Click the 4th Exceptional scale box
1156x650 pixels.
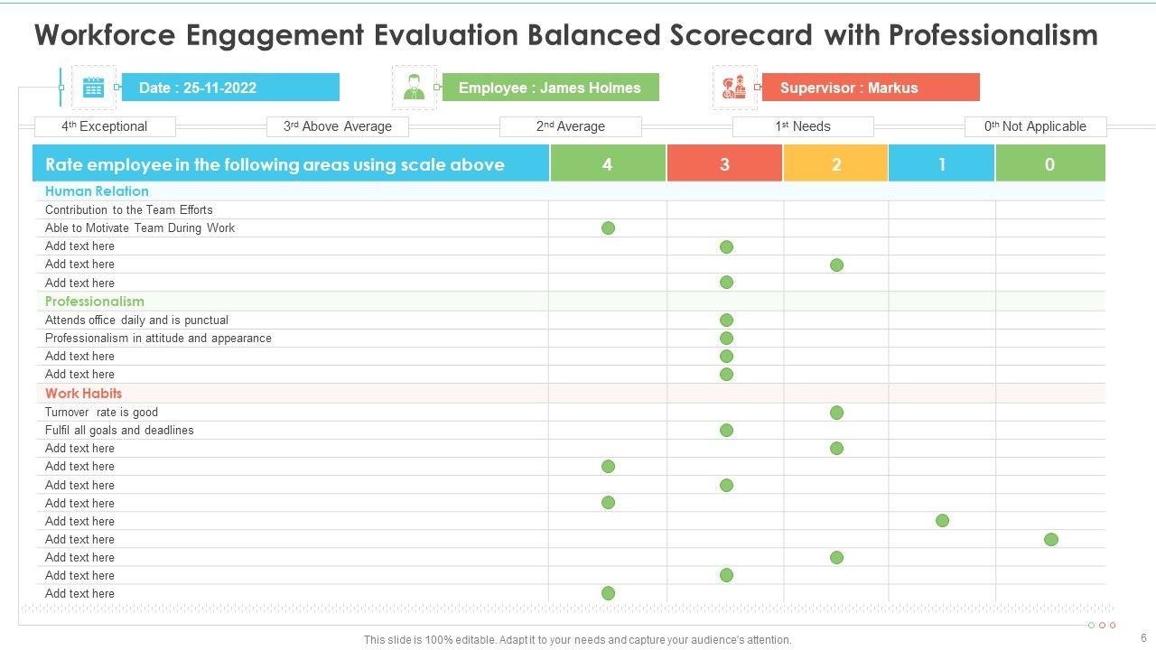(x=105, y=126)
